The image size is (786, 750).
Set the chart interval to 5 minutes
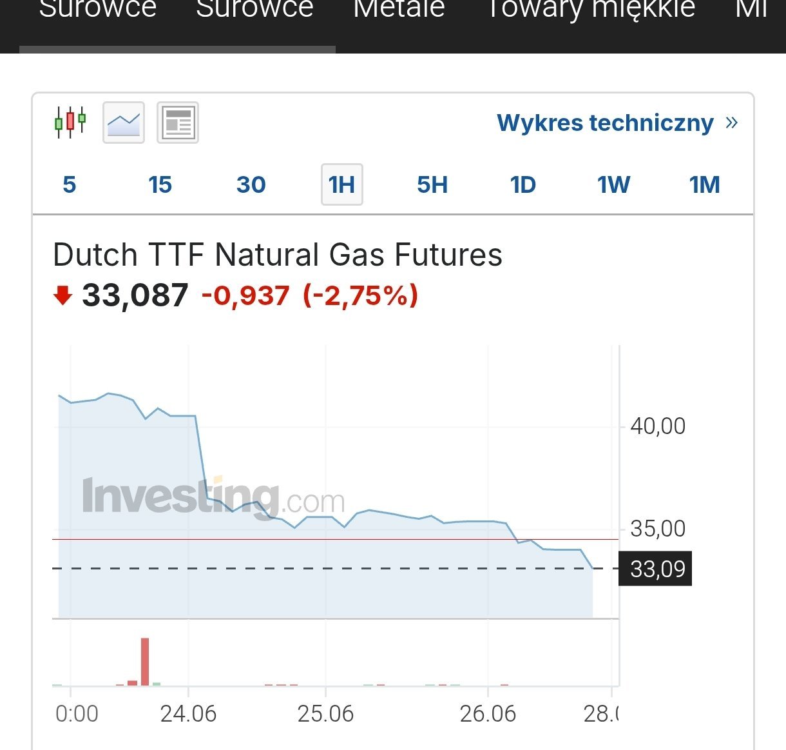click(70, 185)
